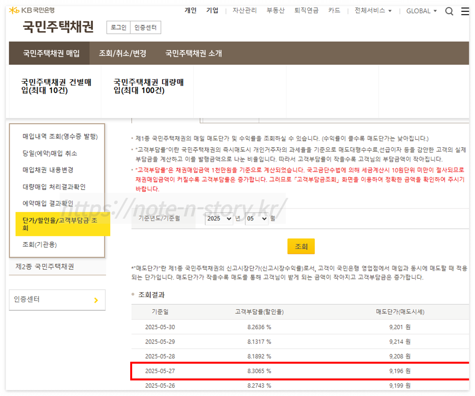Click the 9,208 원 price cell
This screenshot has height=396, width=475.
pos(400,356)
